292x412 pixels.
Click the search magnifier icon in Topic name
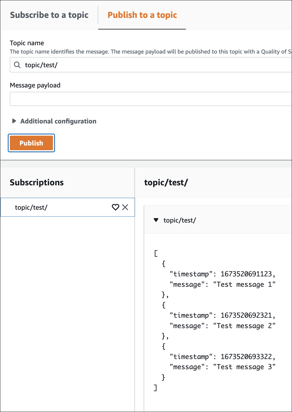(18, 65)
